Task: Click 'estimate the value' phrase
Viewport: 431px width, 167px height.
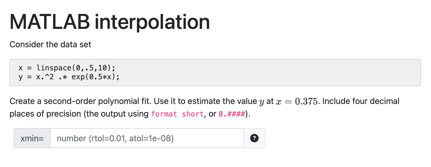Action: tap(222, 101)
